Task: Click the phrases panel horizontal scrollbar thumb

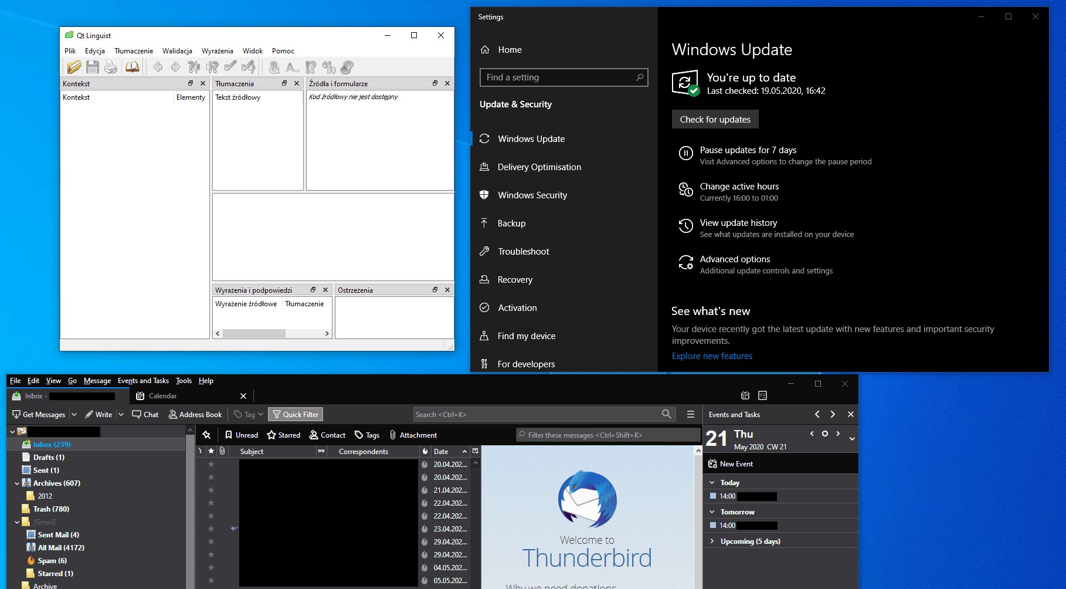Action: tap(254, 333)
